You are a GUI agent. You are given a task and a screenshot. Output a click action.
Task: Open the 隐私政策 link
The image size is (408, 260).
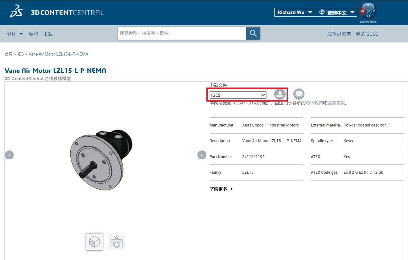(x=314, y=103)
